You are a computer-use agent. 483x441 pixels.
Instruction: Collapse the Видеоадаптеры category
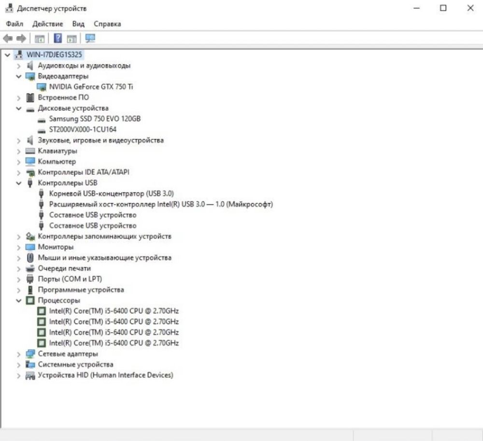[x=19, y=76]
